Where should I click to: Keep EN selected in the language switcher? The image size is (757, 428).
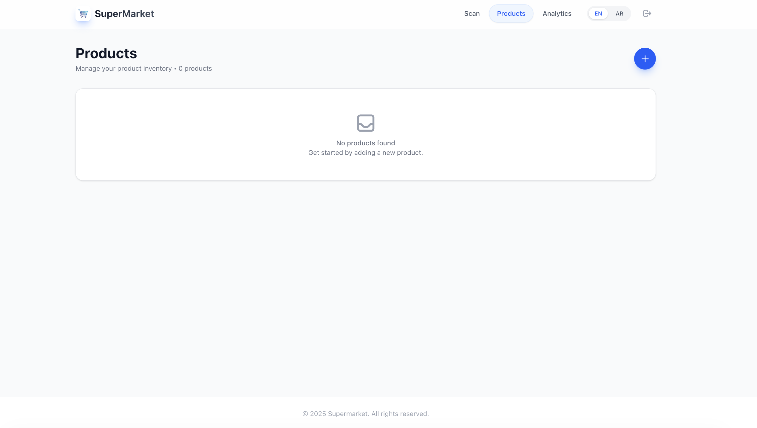pyautogui.click(x=598, y=13)
